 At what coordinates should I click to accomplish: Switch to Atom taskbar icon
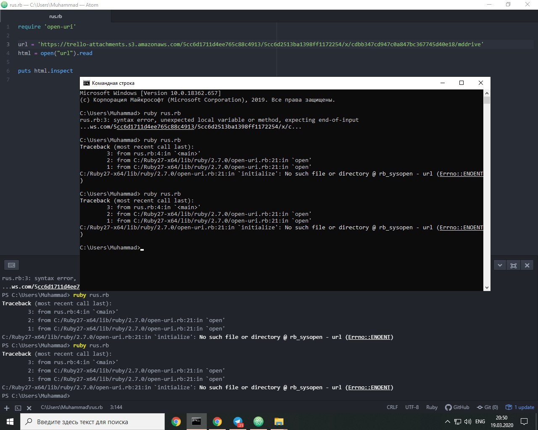(x=258, y=422)
